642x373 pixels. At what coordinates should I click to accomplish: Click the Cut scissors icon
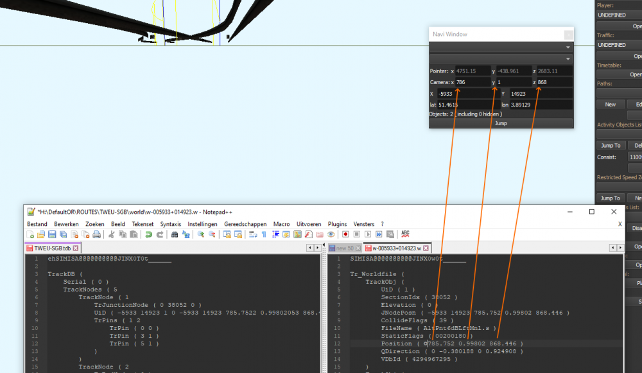coord(112,234)
